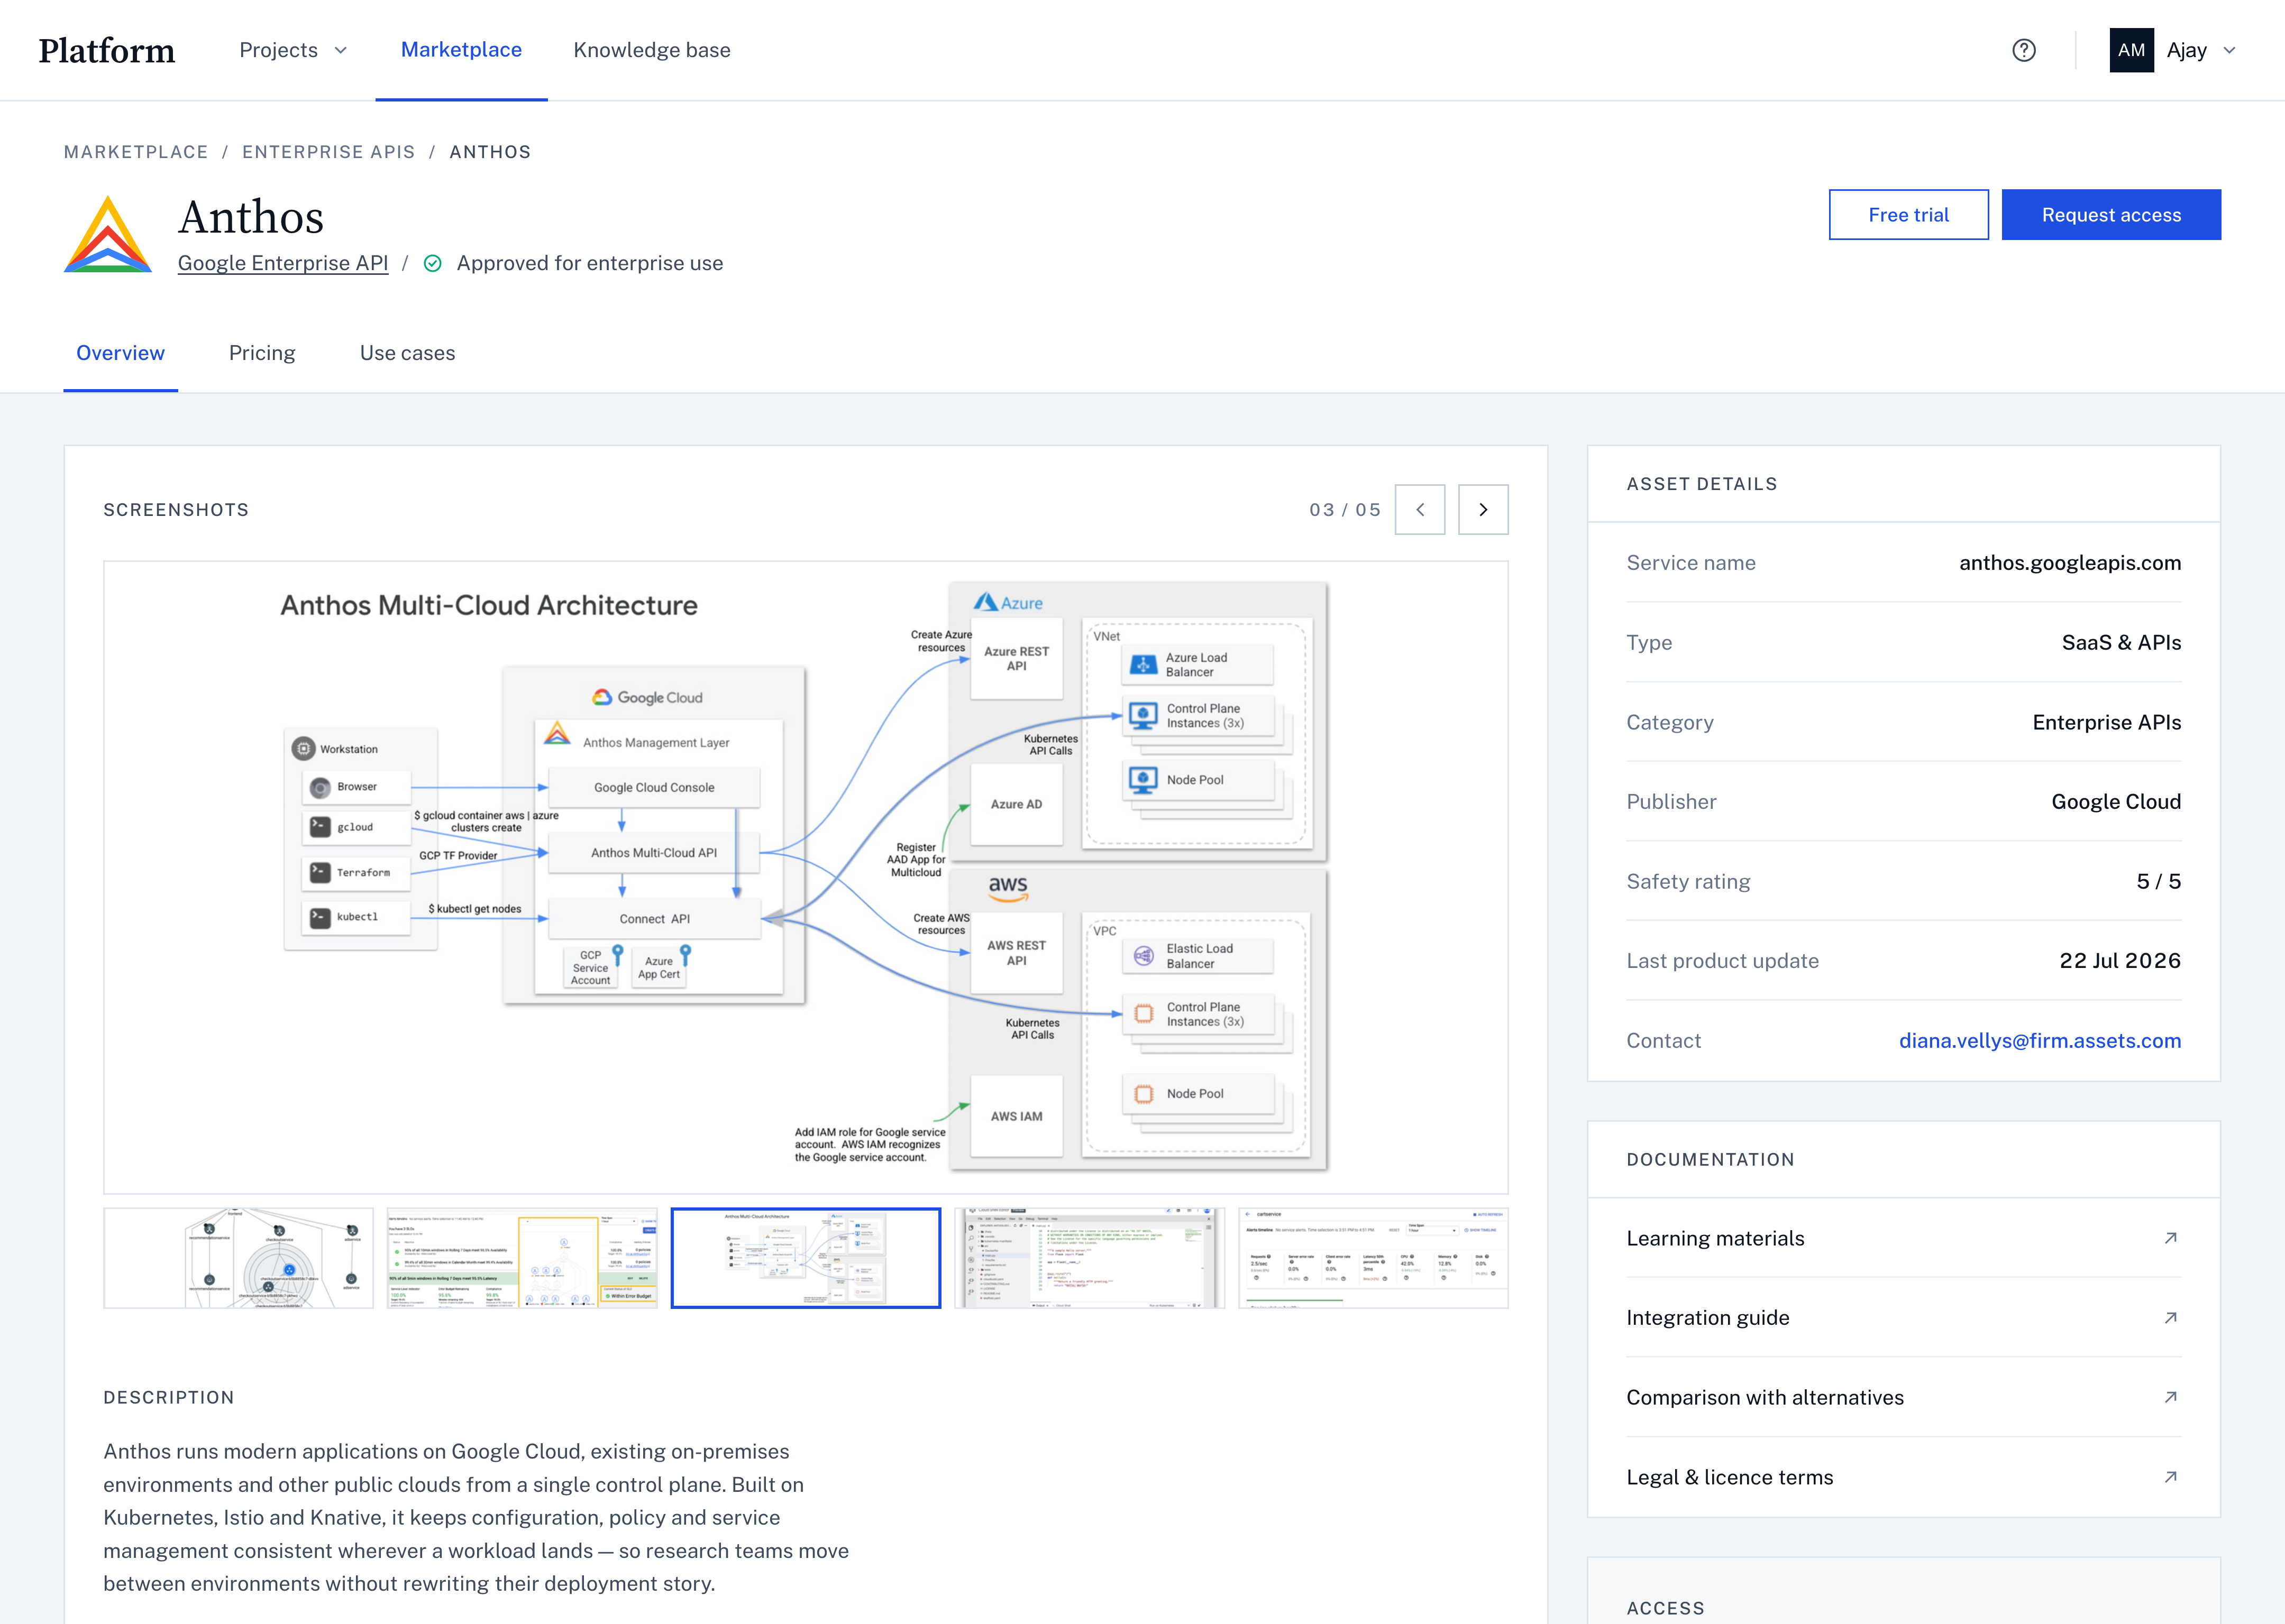Image resolution: width=2285 pixels, height=1624 pixels.
Task: Click the 5 / 5 safety rating value
Action: pyautogui.click(x=2158, y=882)
